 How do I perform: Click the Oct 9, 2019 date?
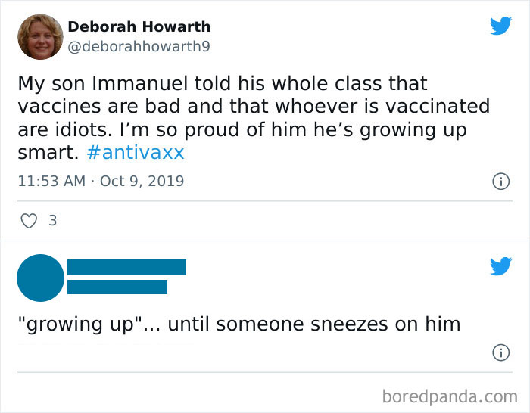coord(142,182)
